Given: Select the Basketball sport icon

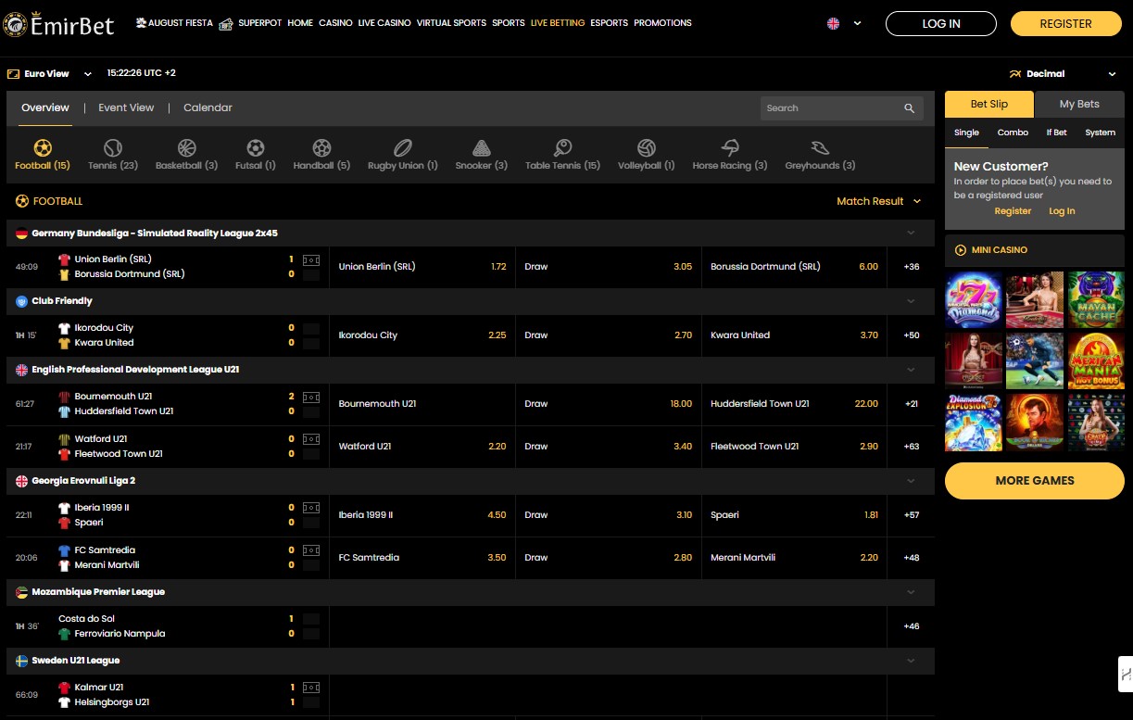Looking at the screenshot, I should 186,148.
